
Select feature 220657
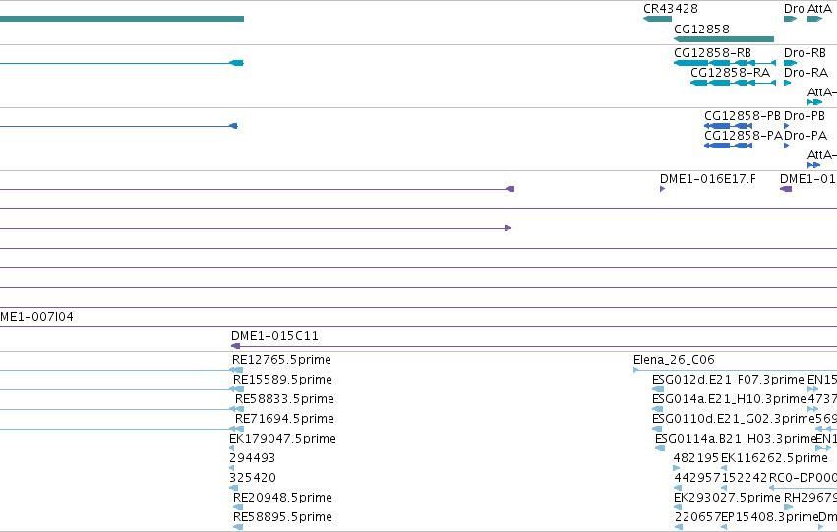pos(697,517)
